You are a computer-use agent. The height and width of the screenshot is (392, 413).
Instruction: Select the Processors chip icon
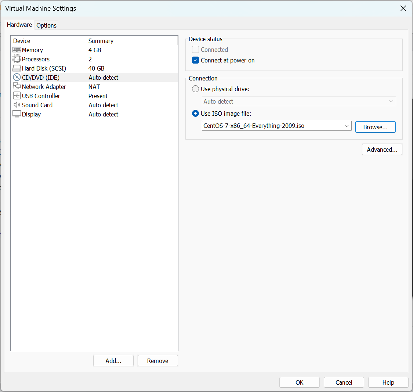click(x=17, y=59)
